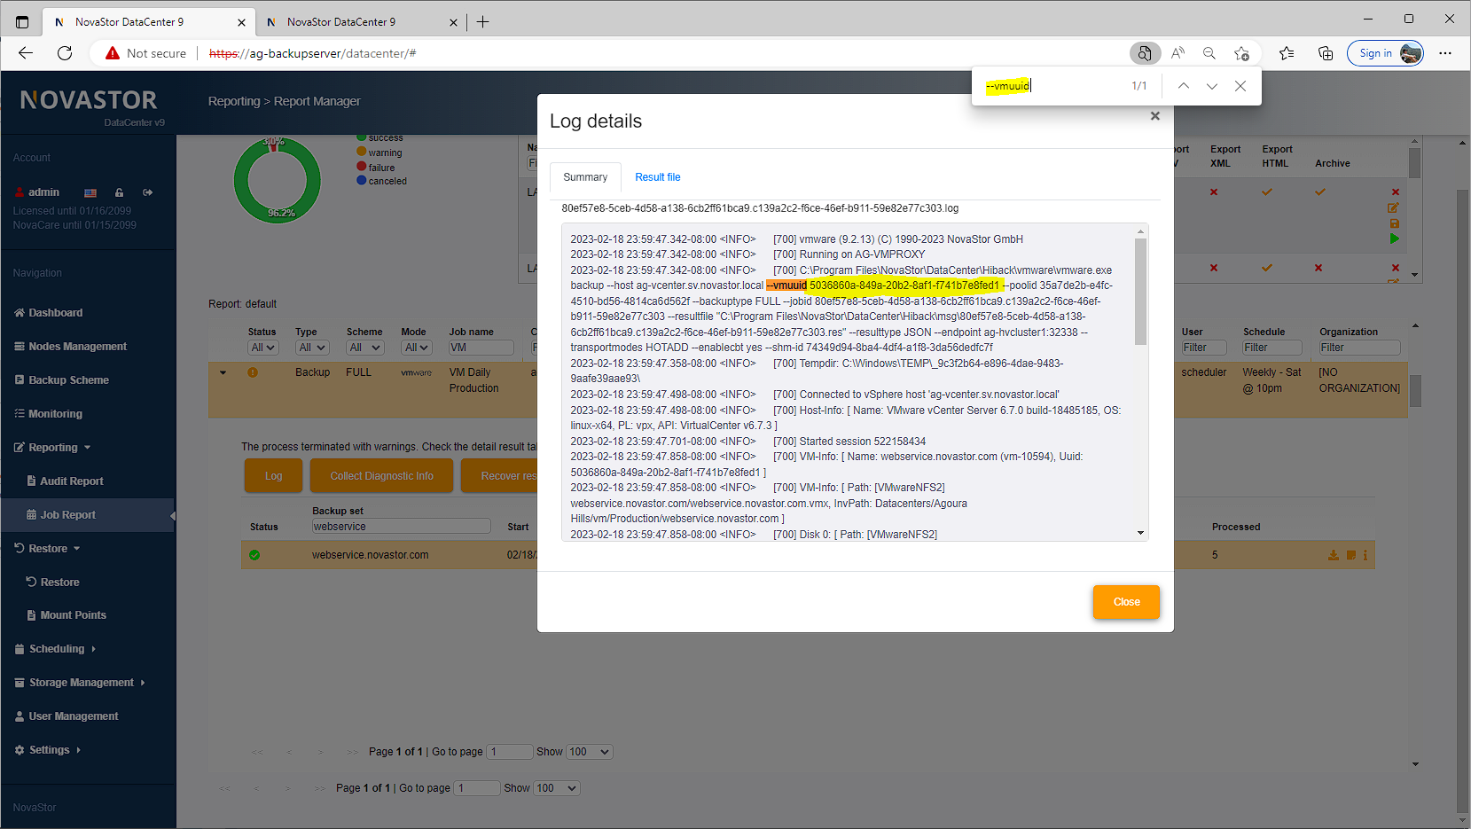Click the Schedule filter field
Viewport: 1471px width, 829px height.
[x=1271, y=348]
